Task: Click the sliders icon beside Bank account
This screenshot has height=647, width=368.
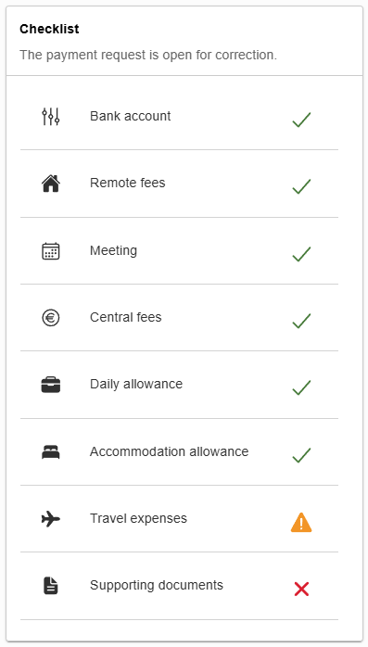Action: (x=51, y=117)
